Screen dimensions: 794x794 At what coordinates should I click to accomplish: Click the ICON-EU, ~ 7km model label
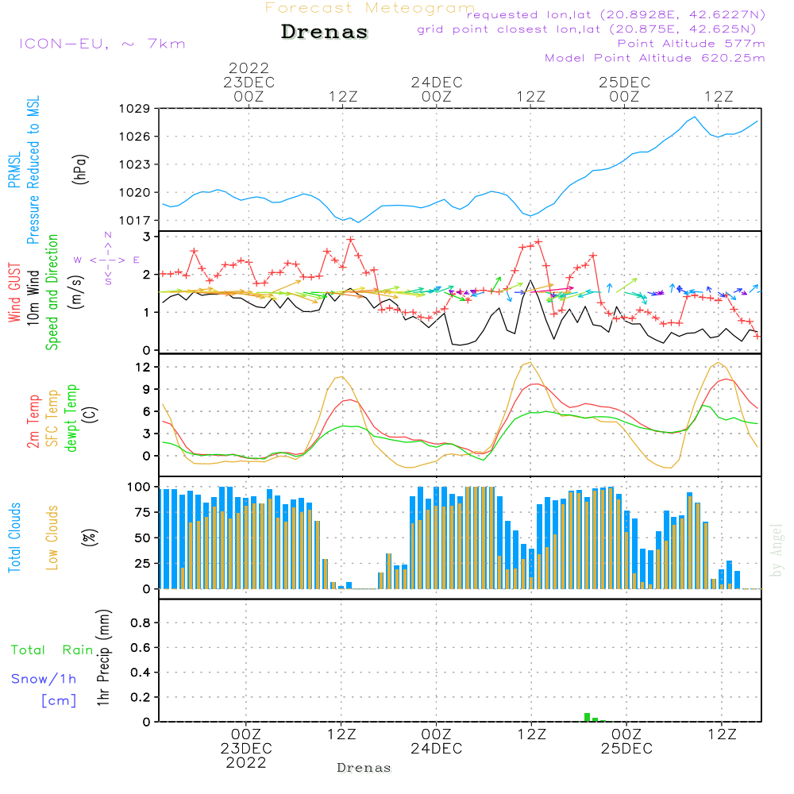click(102, 44)
